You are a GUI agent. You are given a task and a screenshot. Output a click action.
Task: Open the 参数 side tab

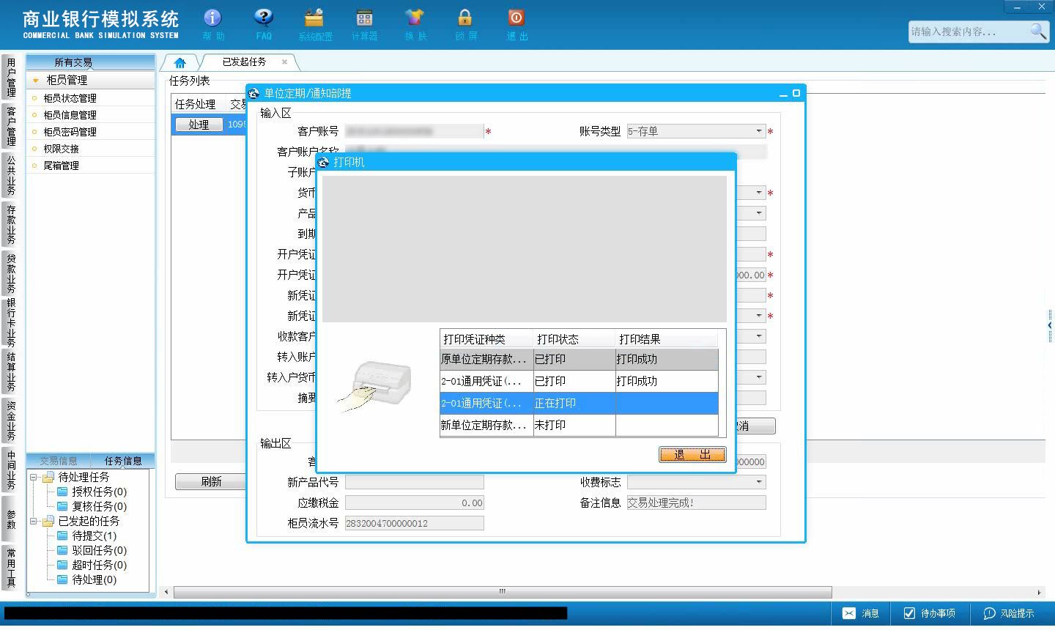11,519
